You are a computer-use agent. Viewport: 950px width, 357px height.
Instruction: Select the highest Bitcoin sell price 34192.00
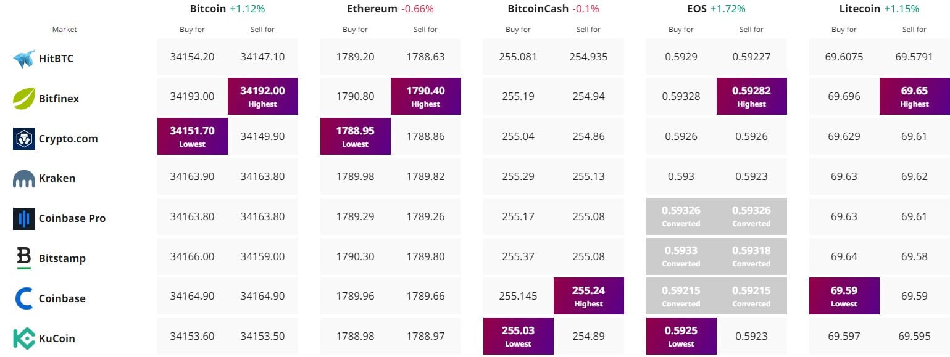[x=262, y=96]
